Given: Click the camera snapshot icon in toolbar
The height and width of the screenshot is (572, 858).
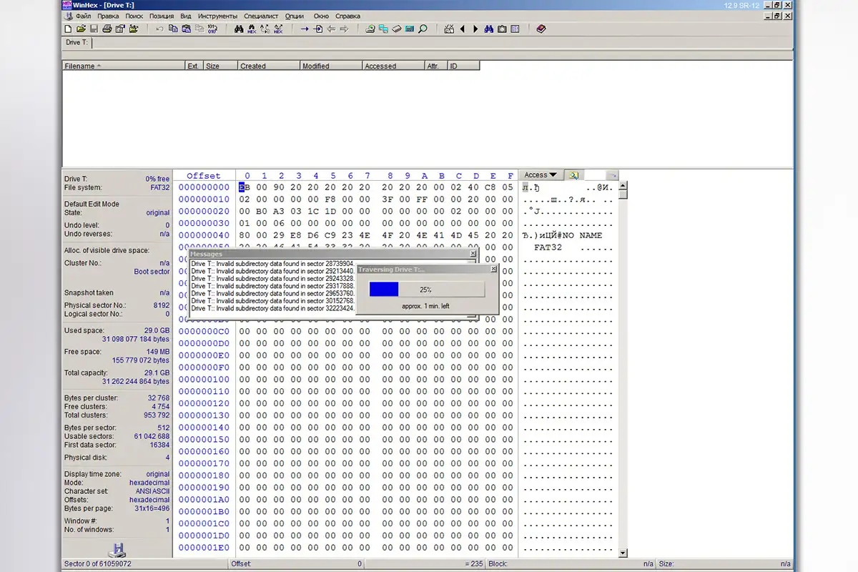Looking at the screenshot, I should tap(502, 29).
